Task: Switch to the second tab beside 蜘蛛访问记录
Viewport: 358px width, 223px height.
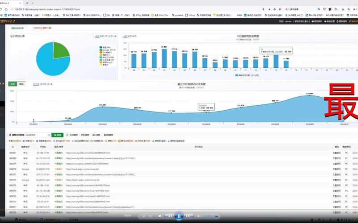Action: point(43,28)
